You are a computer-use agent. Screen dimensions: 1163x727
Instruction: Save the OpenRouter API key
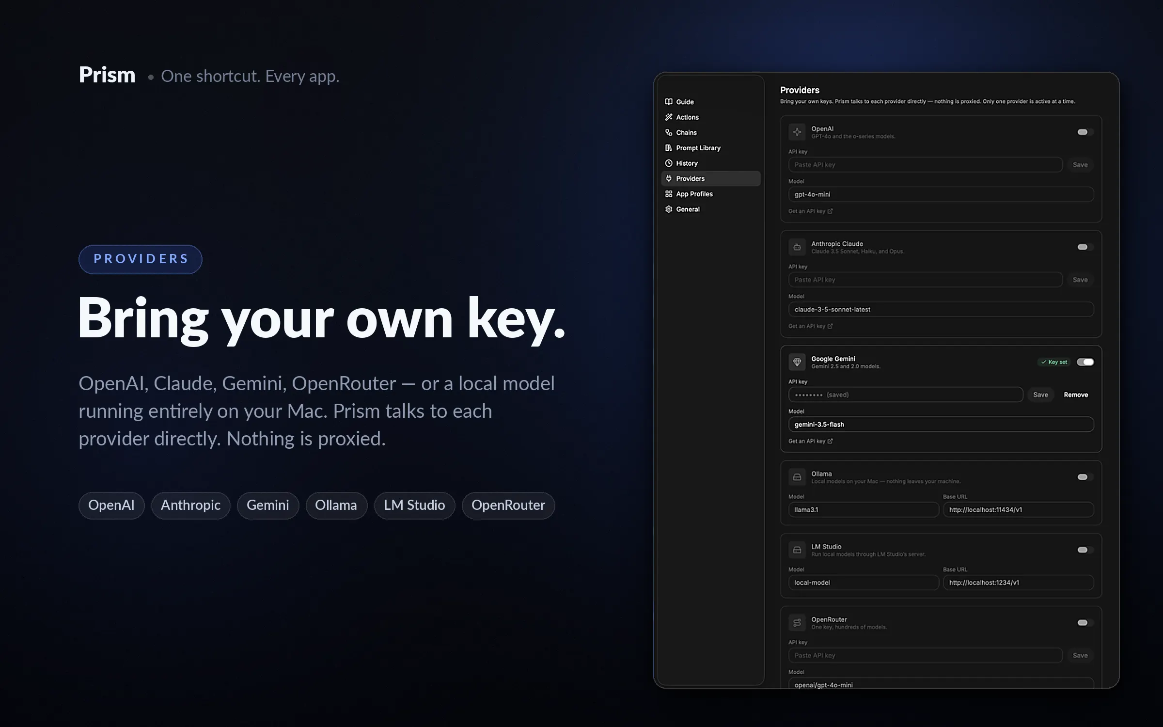coord(1080,655)
